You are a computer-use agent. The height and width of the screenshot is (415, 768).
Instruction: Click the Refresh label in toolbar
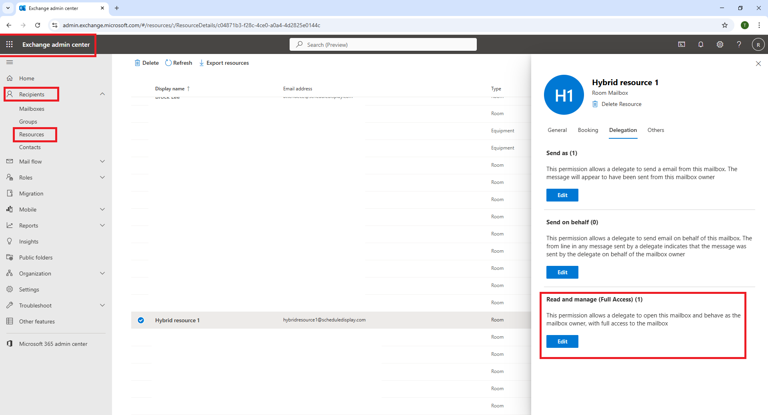[182, 63]
